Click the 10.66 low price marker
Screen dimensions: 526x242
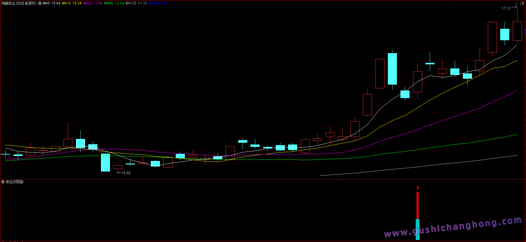point(126,173)
